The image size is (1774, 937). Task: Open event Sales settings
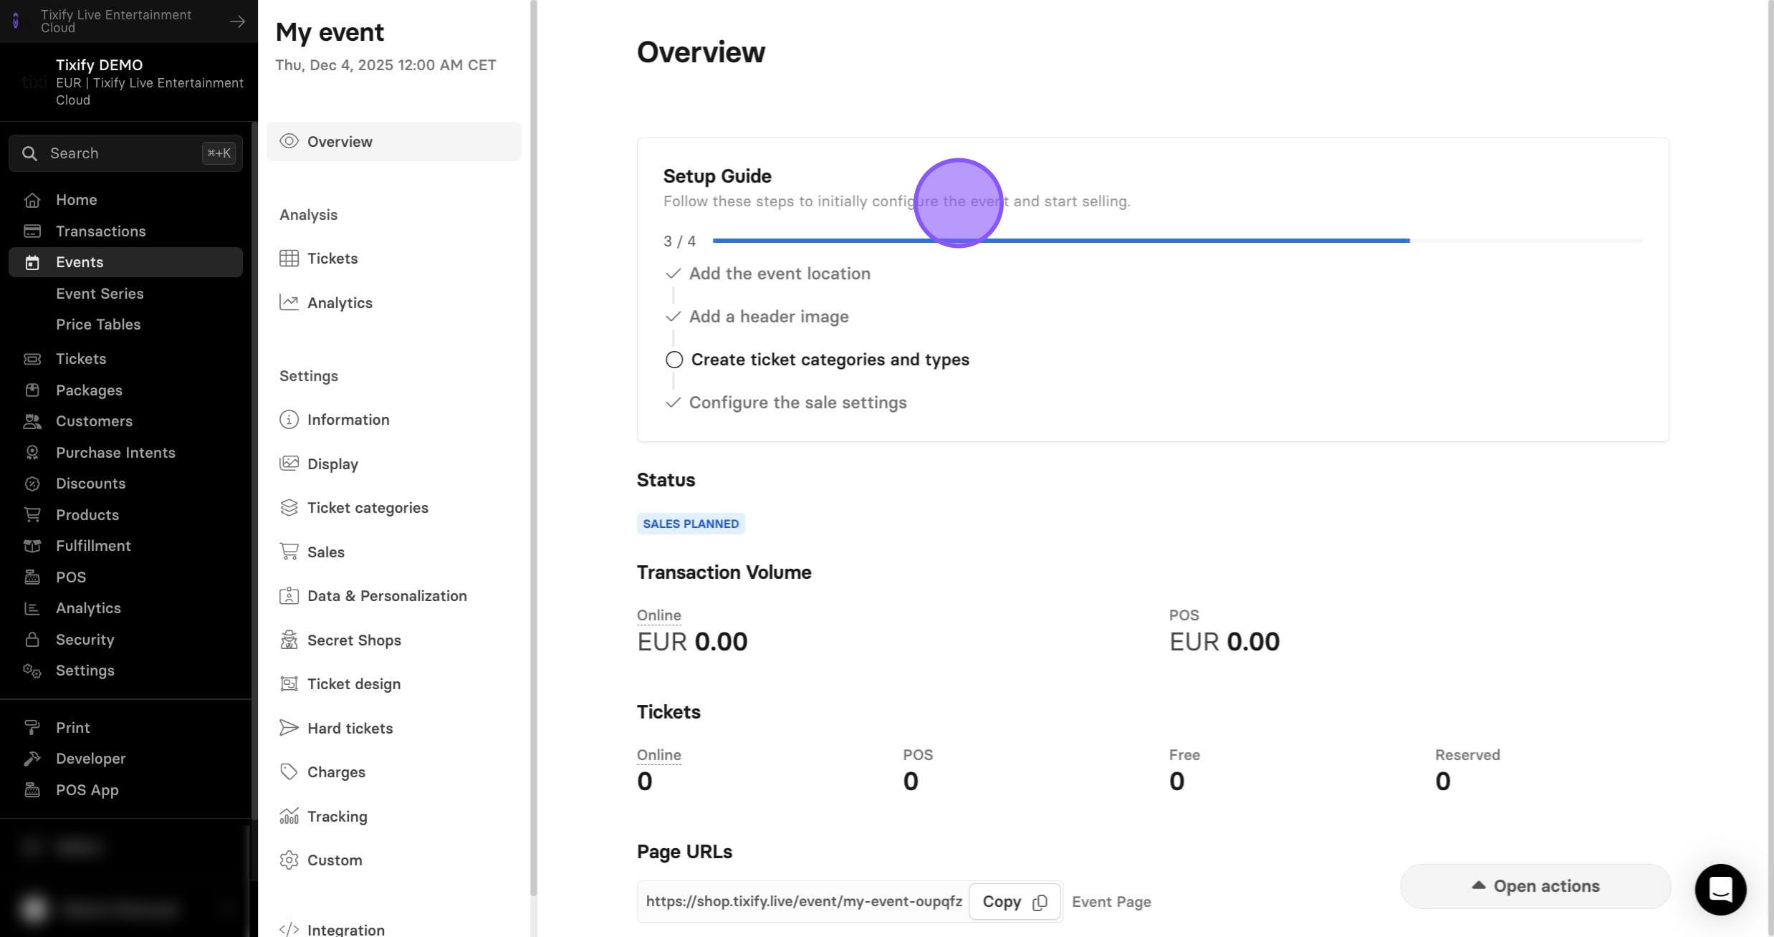pos(394,552)
